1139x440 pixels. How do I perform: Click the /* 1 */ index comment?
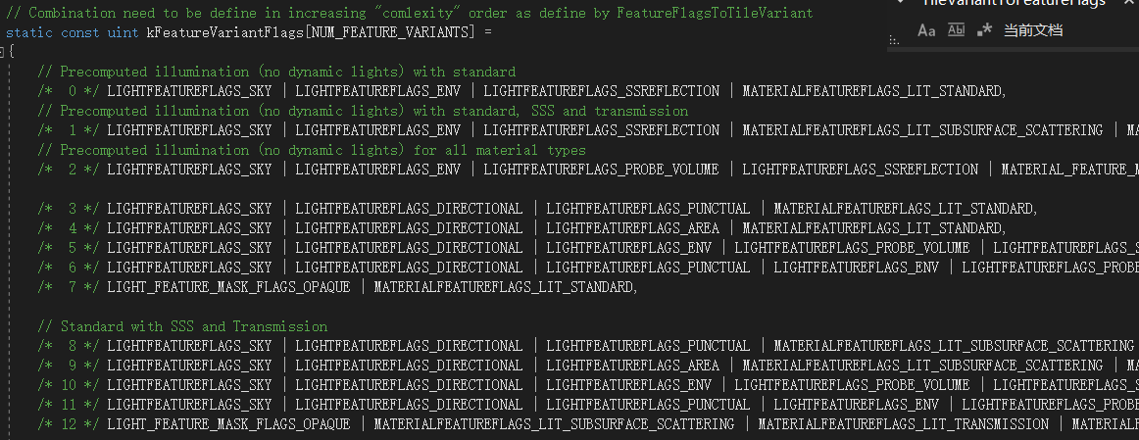(70, 130)
